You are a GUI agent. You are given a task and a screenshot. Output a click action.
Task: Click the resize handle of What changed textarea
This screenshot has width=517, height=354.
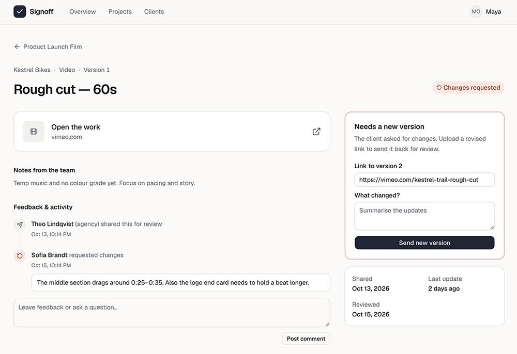[492, 227]
